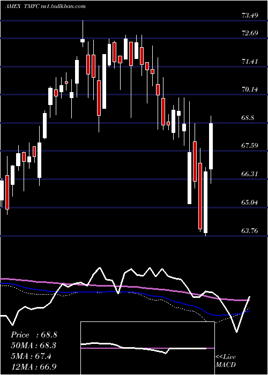This screenshot has height=375, width=268.
Task: Click the 67.59 price level label
Action: tap(250, 146)
